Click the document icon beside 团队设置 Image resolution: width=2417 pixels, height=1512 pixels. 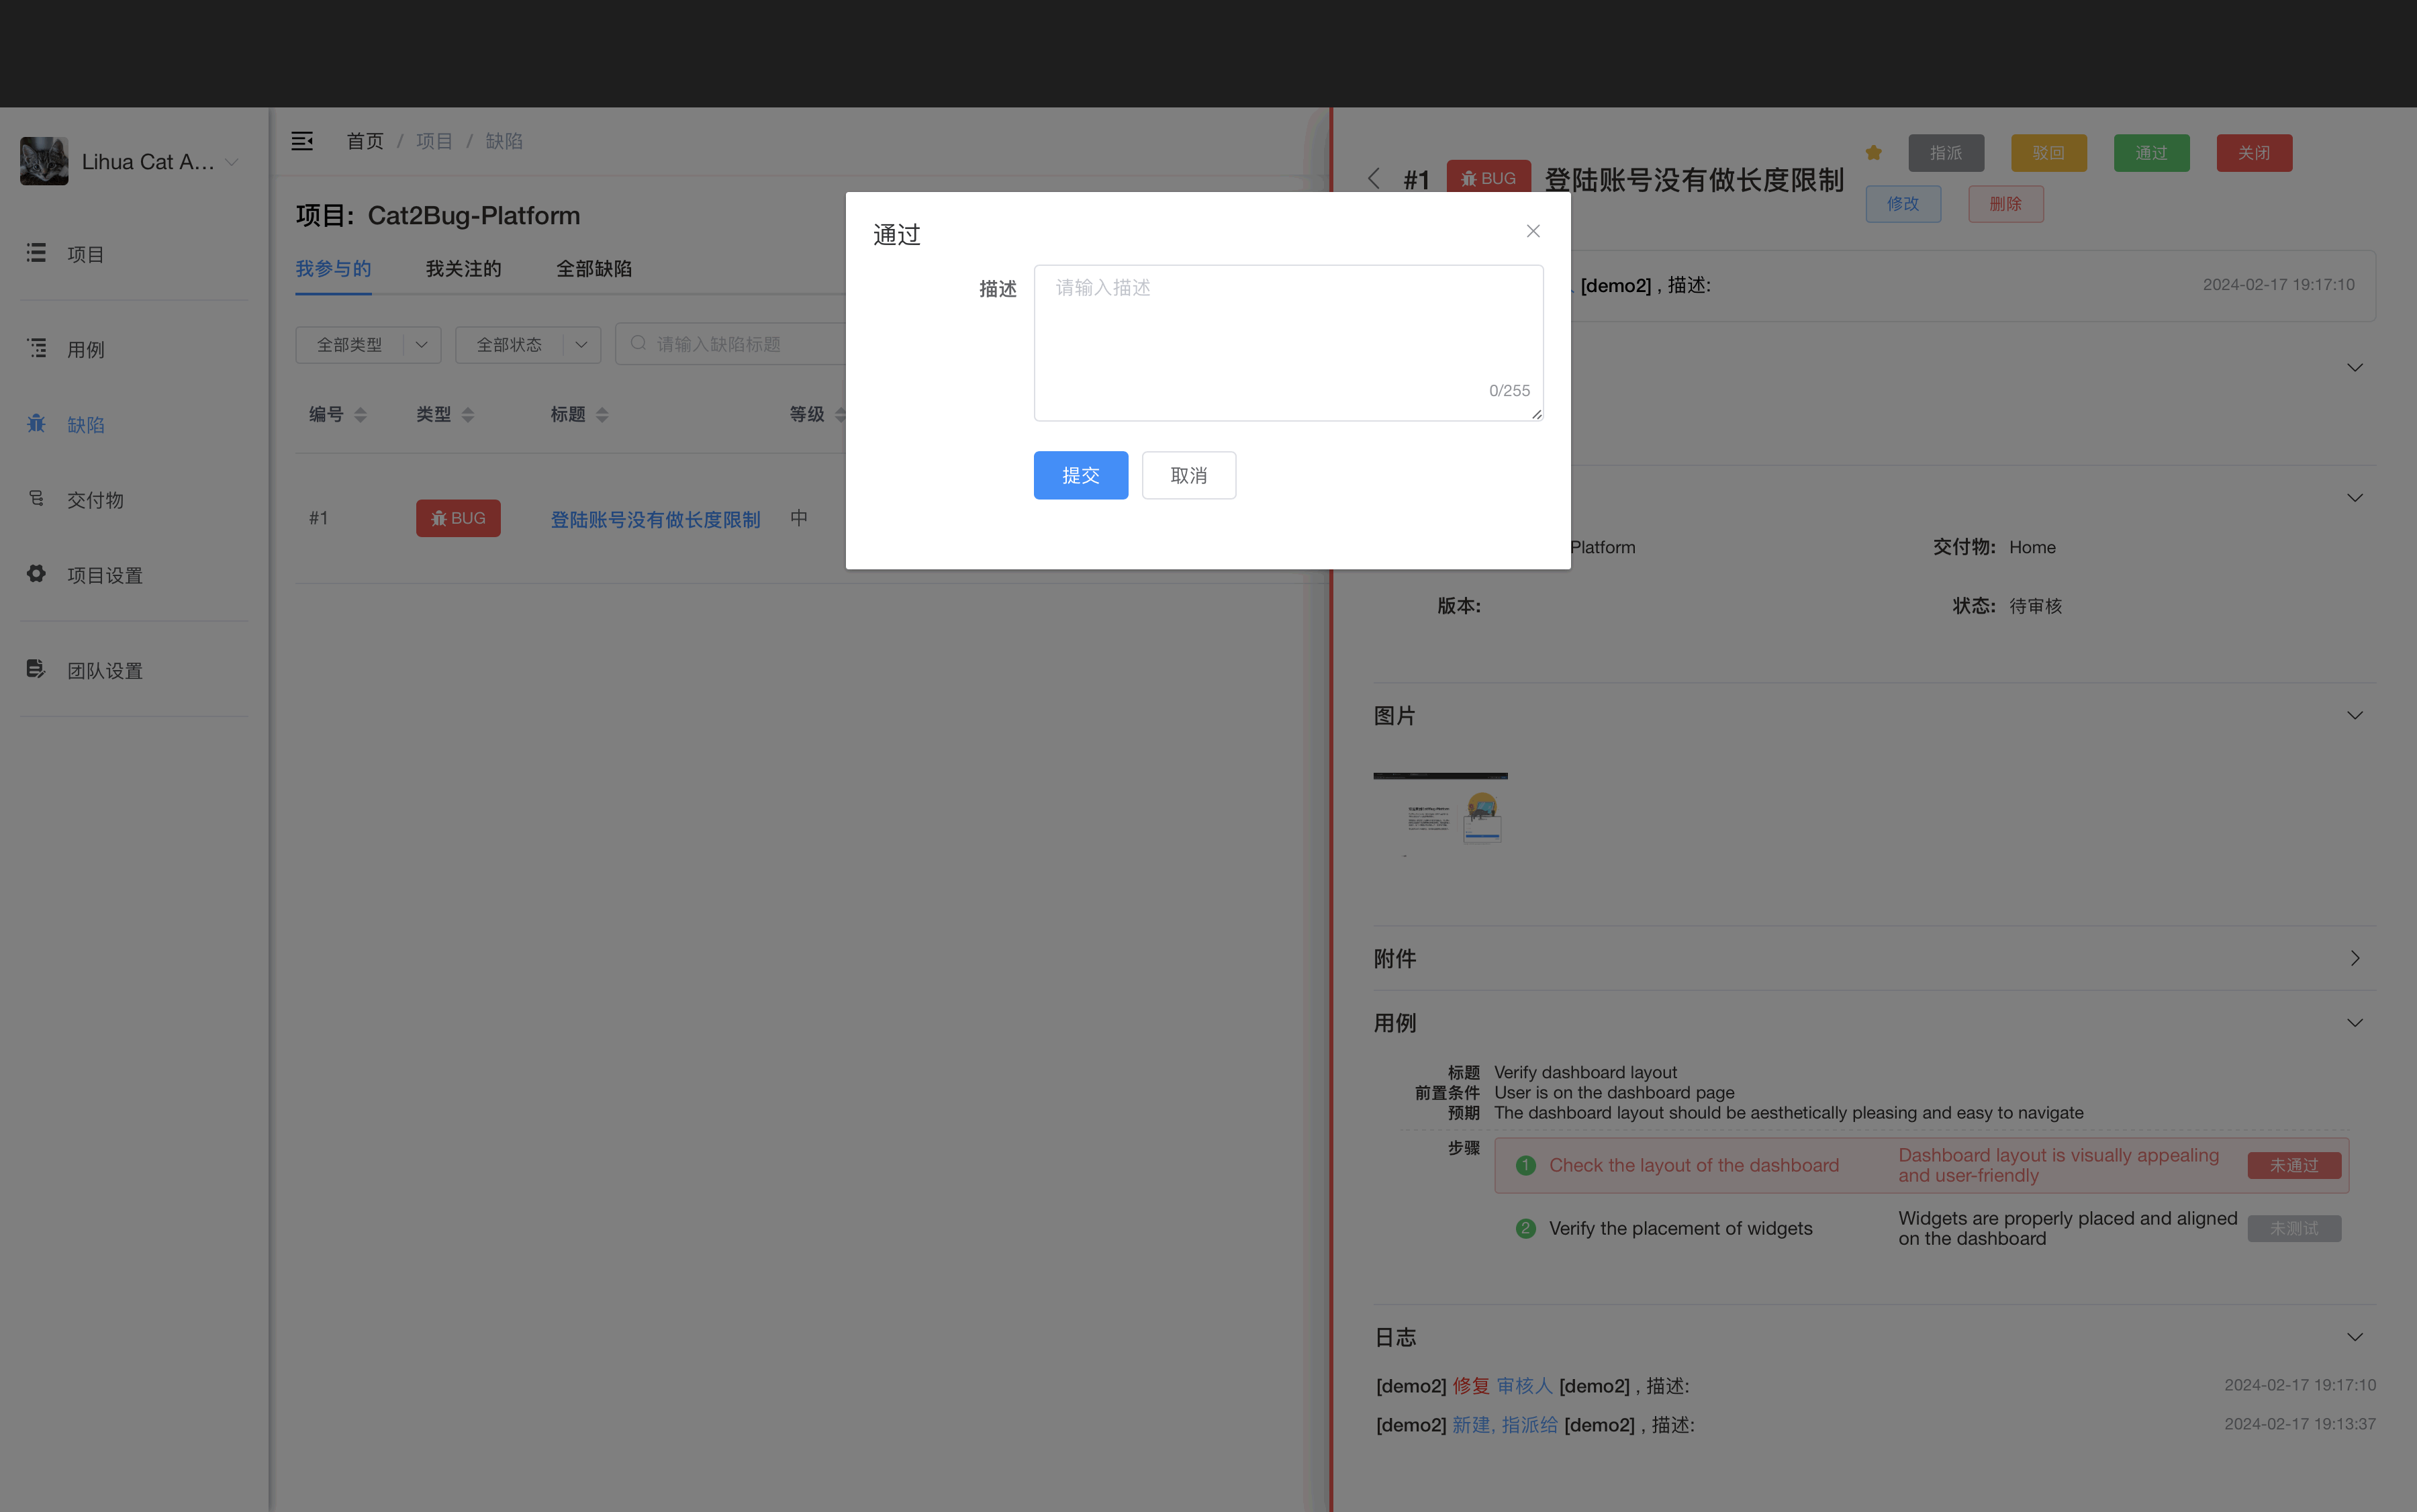click(x=36, y=669)
